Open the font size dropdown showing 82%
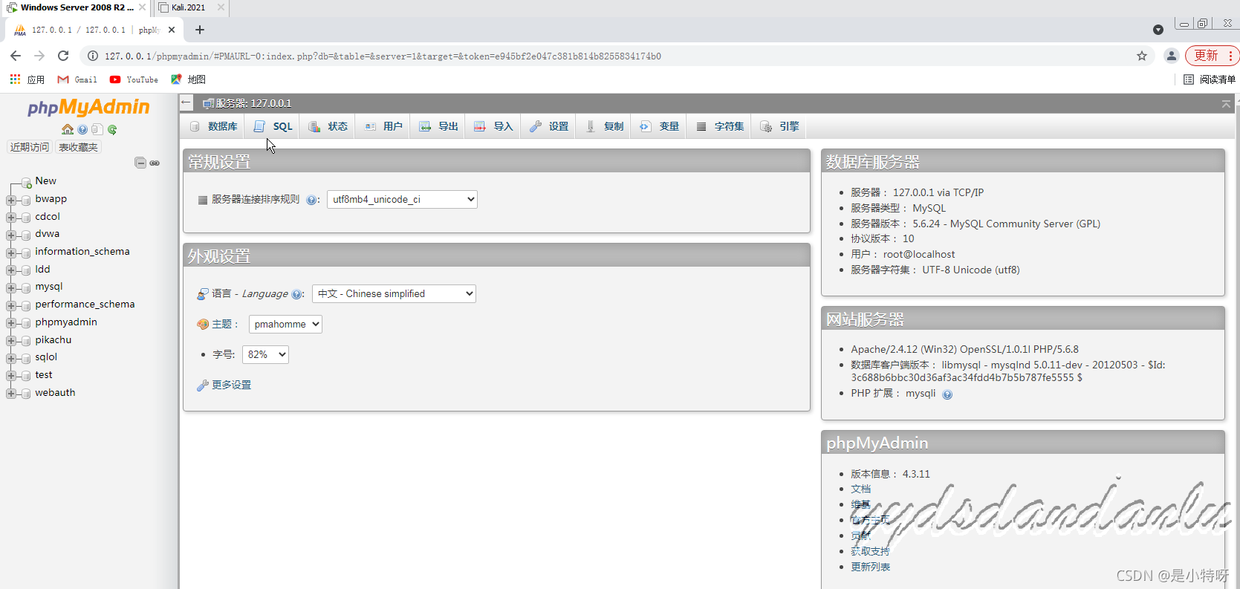The image size is (1240, 589). click(x=265, y=354)
